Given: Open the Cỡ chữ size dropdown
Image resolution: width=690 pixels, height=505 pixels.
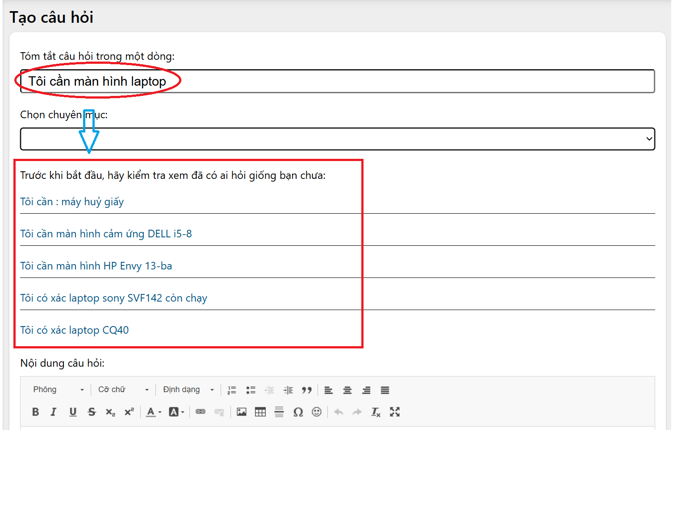Looking at the screenshot, I should point(123,390).
